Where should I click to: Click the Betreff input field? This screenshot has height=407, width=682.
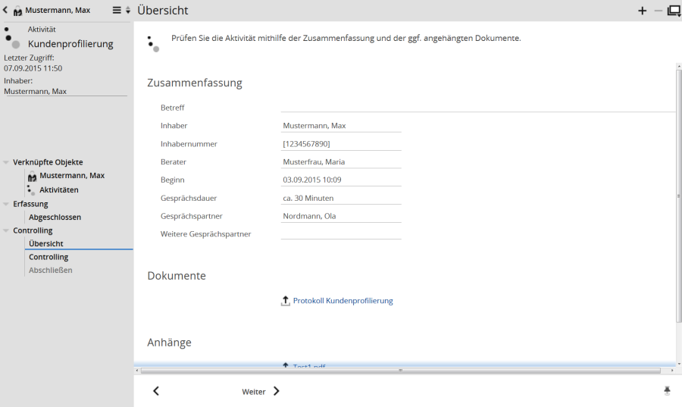(x=477, y=107)
